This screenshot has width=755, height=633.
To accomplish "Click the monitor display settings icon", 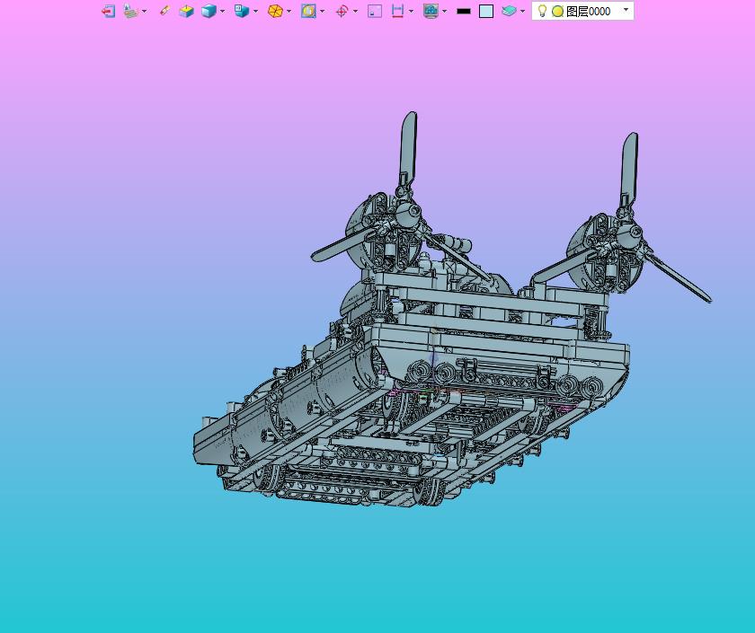I will click(431, 11).
